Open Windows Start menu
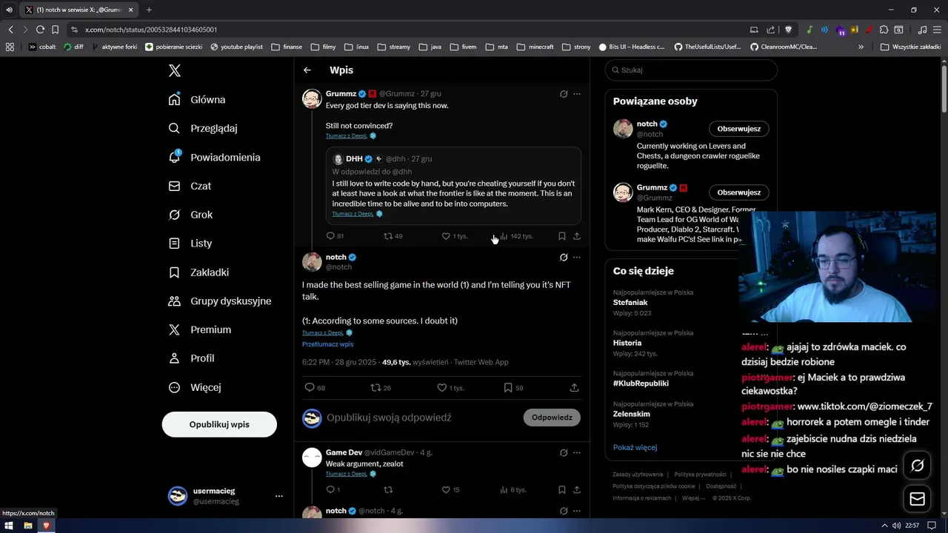948x533 pixels. [x=10, y=526]
